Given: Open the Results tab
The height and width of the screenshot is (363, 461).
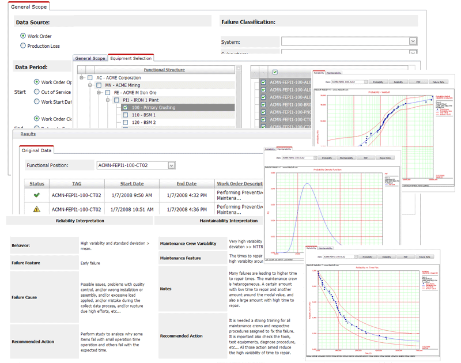Looking at the screenshot, I should [x=28, y=134].
